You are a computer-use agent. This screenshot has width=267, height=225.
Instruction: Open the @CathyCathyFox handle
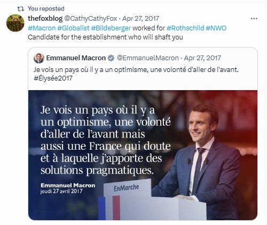tap(90, 19)
